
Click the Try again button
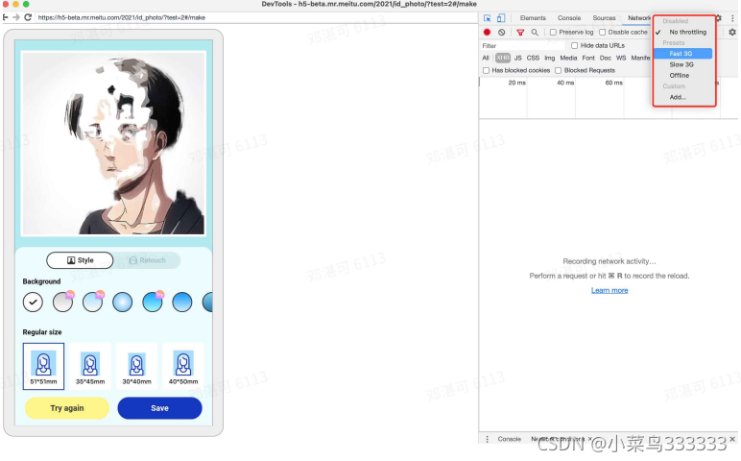[x=67, y=408]
